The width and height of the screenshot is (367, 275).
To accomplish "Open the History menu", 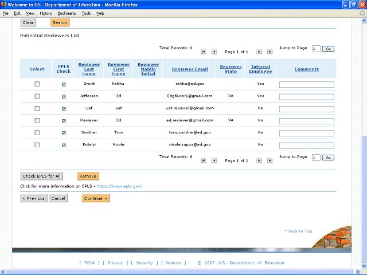I will point(46,13).
